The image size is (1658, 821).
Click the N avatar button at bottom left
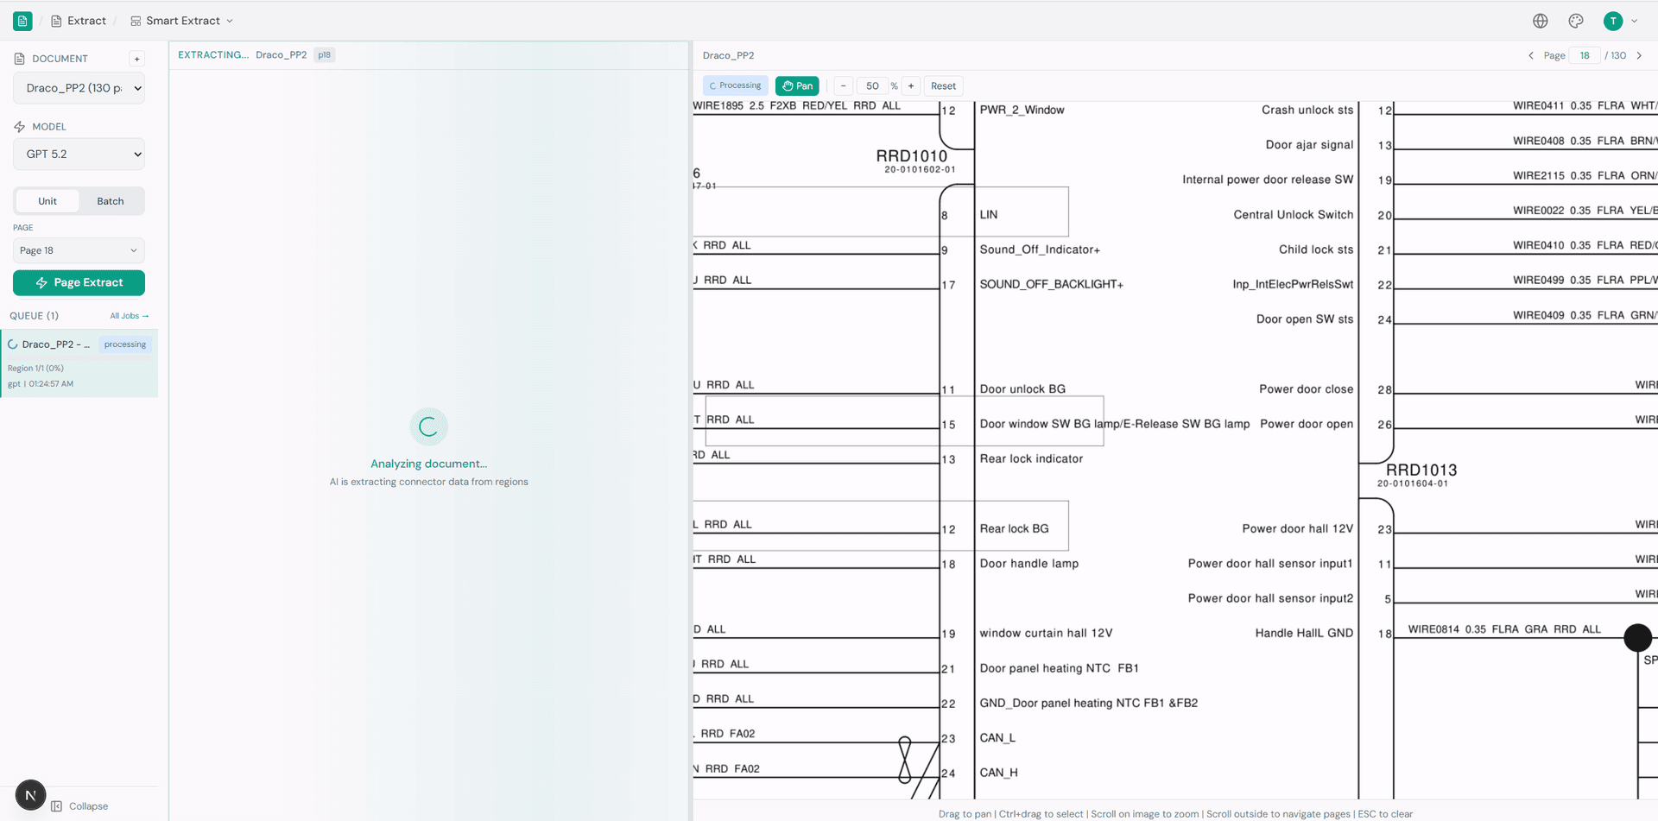coord(30,795)
